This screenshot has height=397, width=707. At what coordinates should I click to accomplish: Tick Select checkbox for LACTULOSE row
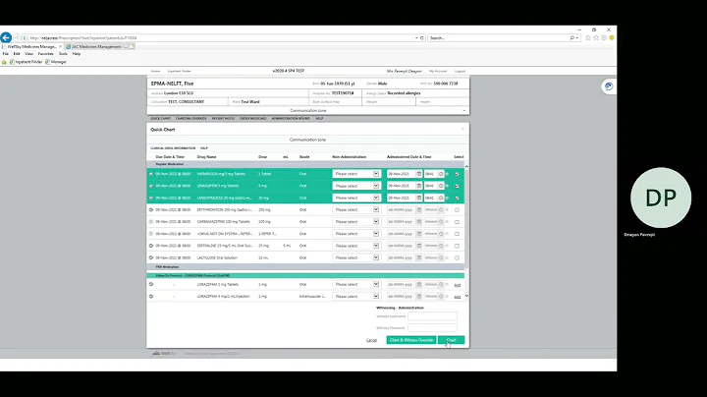(458, 257)
